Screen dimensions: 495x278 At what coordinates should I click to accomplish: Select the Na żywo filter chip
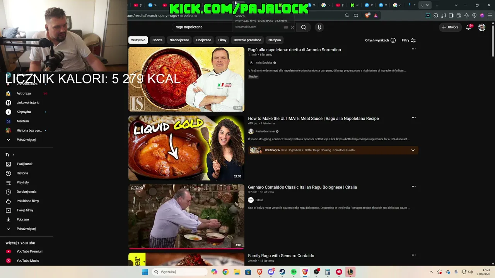[x=275, y=40]
